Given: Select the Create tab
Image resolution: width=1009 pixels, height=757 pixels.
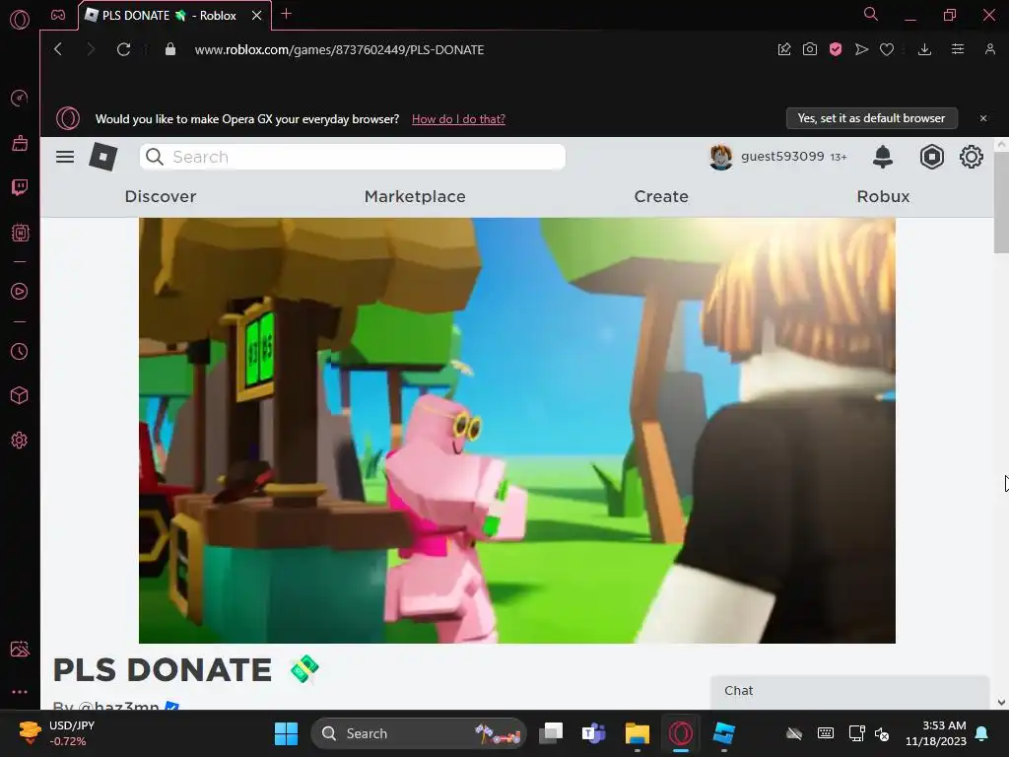Looking at the screenshot, I should pyautogui.click(x=661, y=196).
